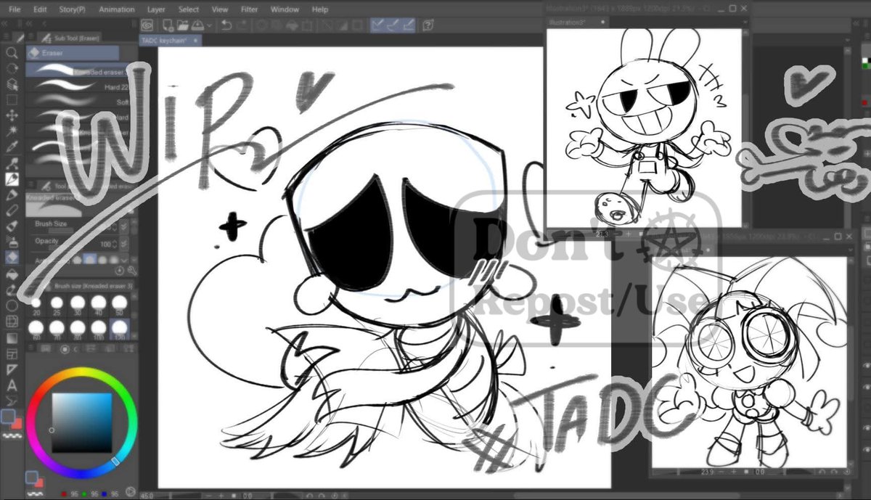Open the Sub Tool [Eraser] panel tab
The height and width of the screenshot is (500, 871).
pos(69,37)
